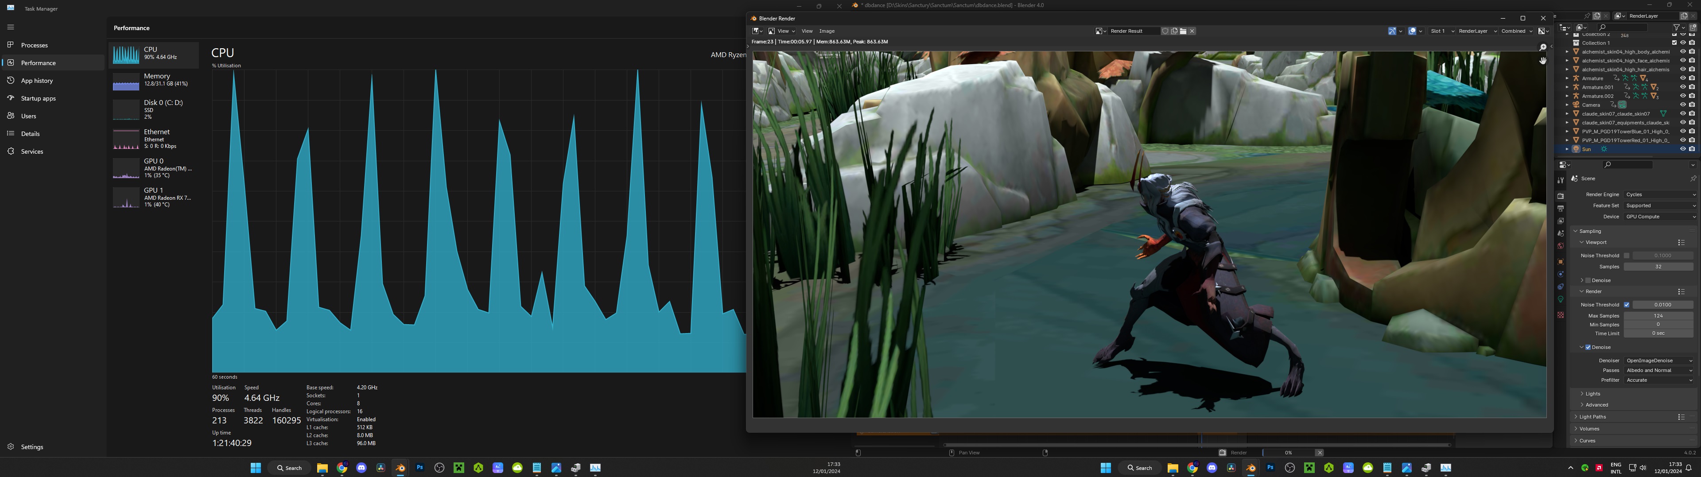Select GPU 1 AMD Radeon RX in Performance list

coord(154,197)
